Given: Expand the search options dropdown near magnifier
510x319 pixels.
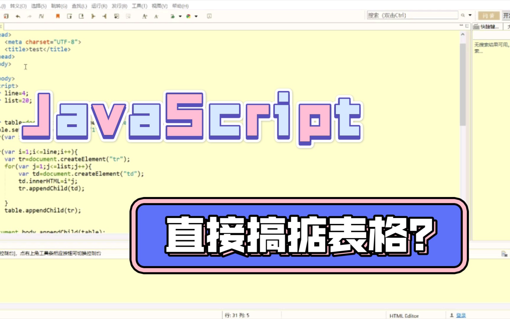Looking at the screenshot, I should (x=470, y=15).
